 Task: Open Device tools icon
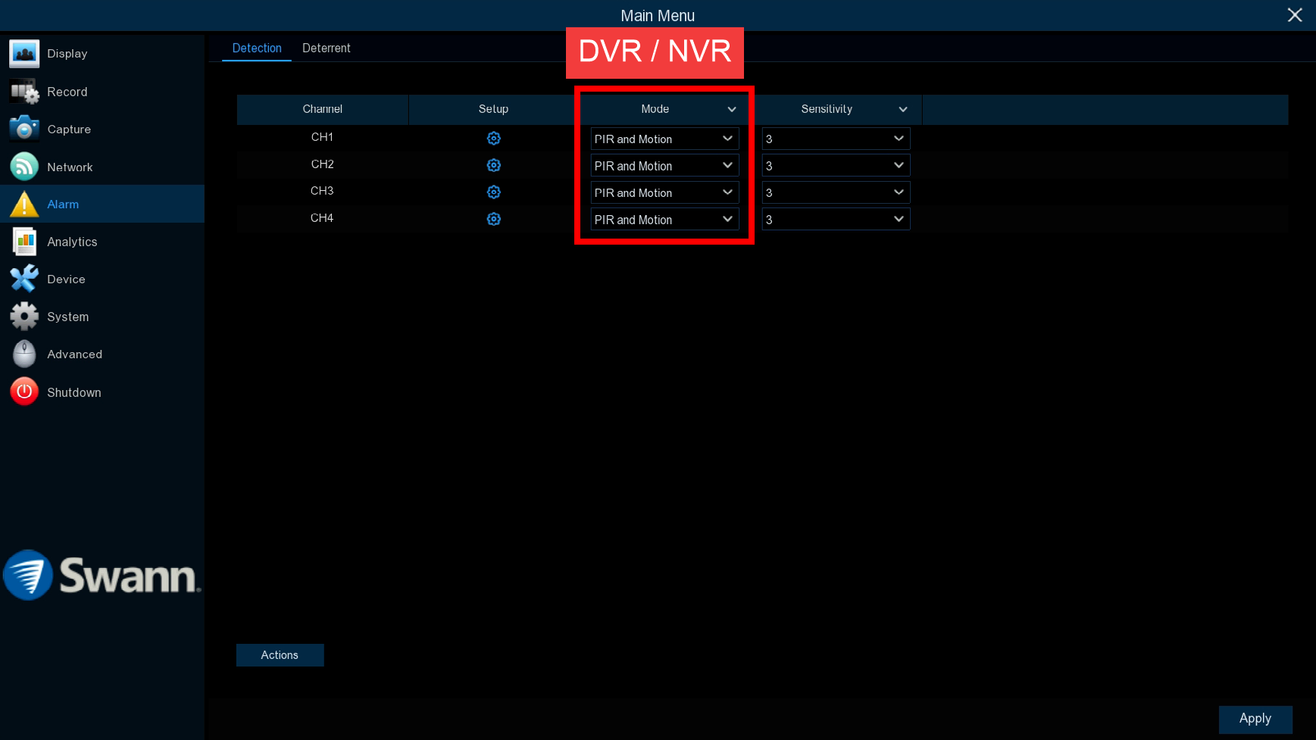point(24,279)
